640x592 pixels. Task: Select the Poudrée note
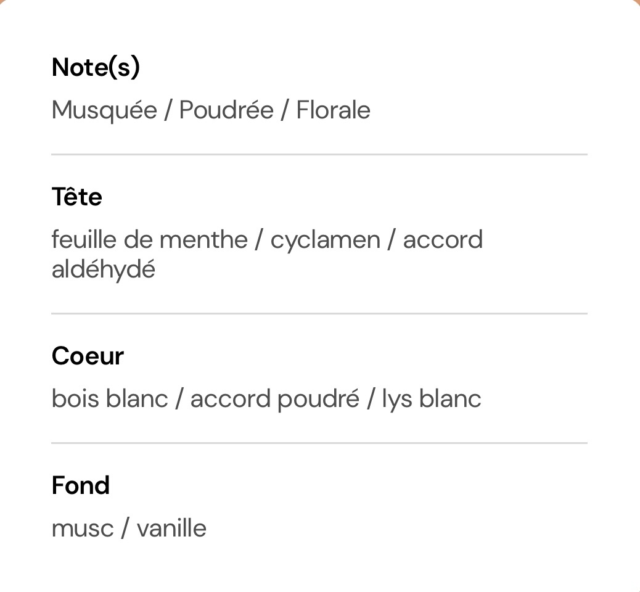(x=226, y=110)
